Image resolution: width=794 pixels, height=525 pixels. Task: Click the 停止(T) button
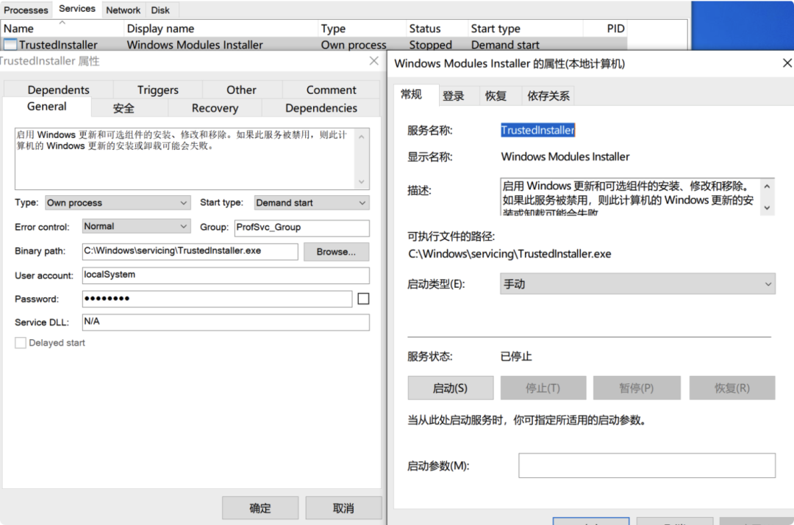coord(543,388)
